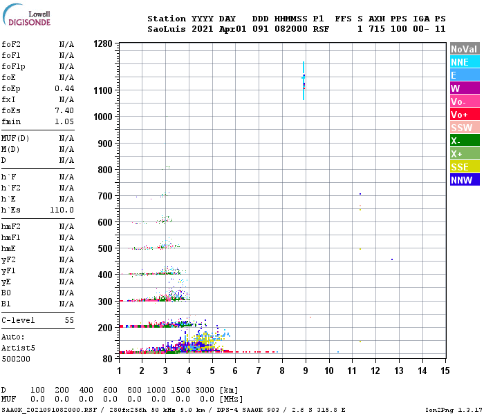
Task: Click the h`Es value 110.0
Action: click(x=62, y=210)
